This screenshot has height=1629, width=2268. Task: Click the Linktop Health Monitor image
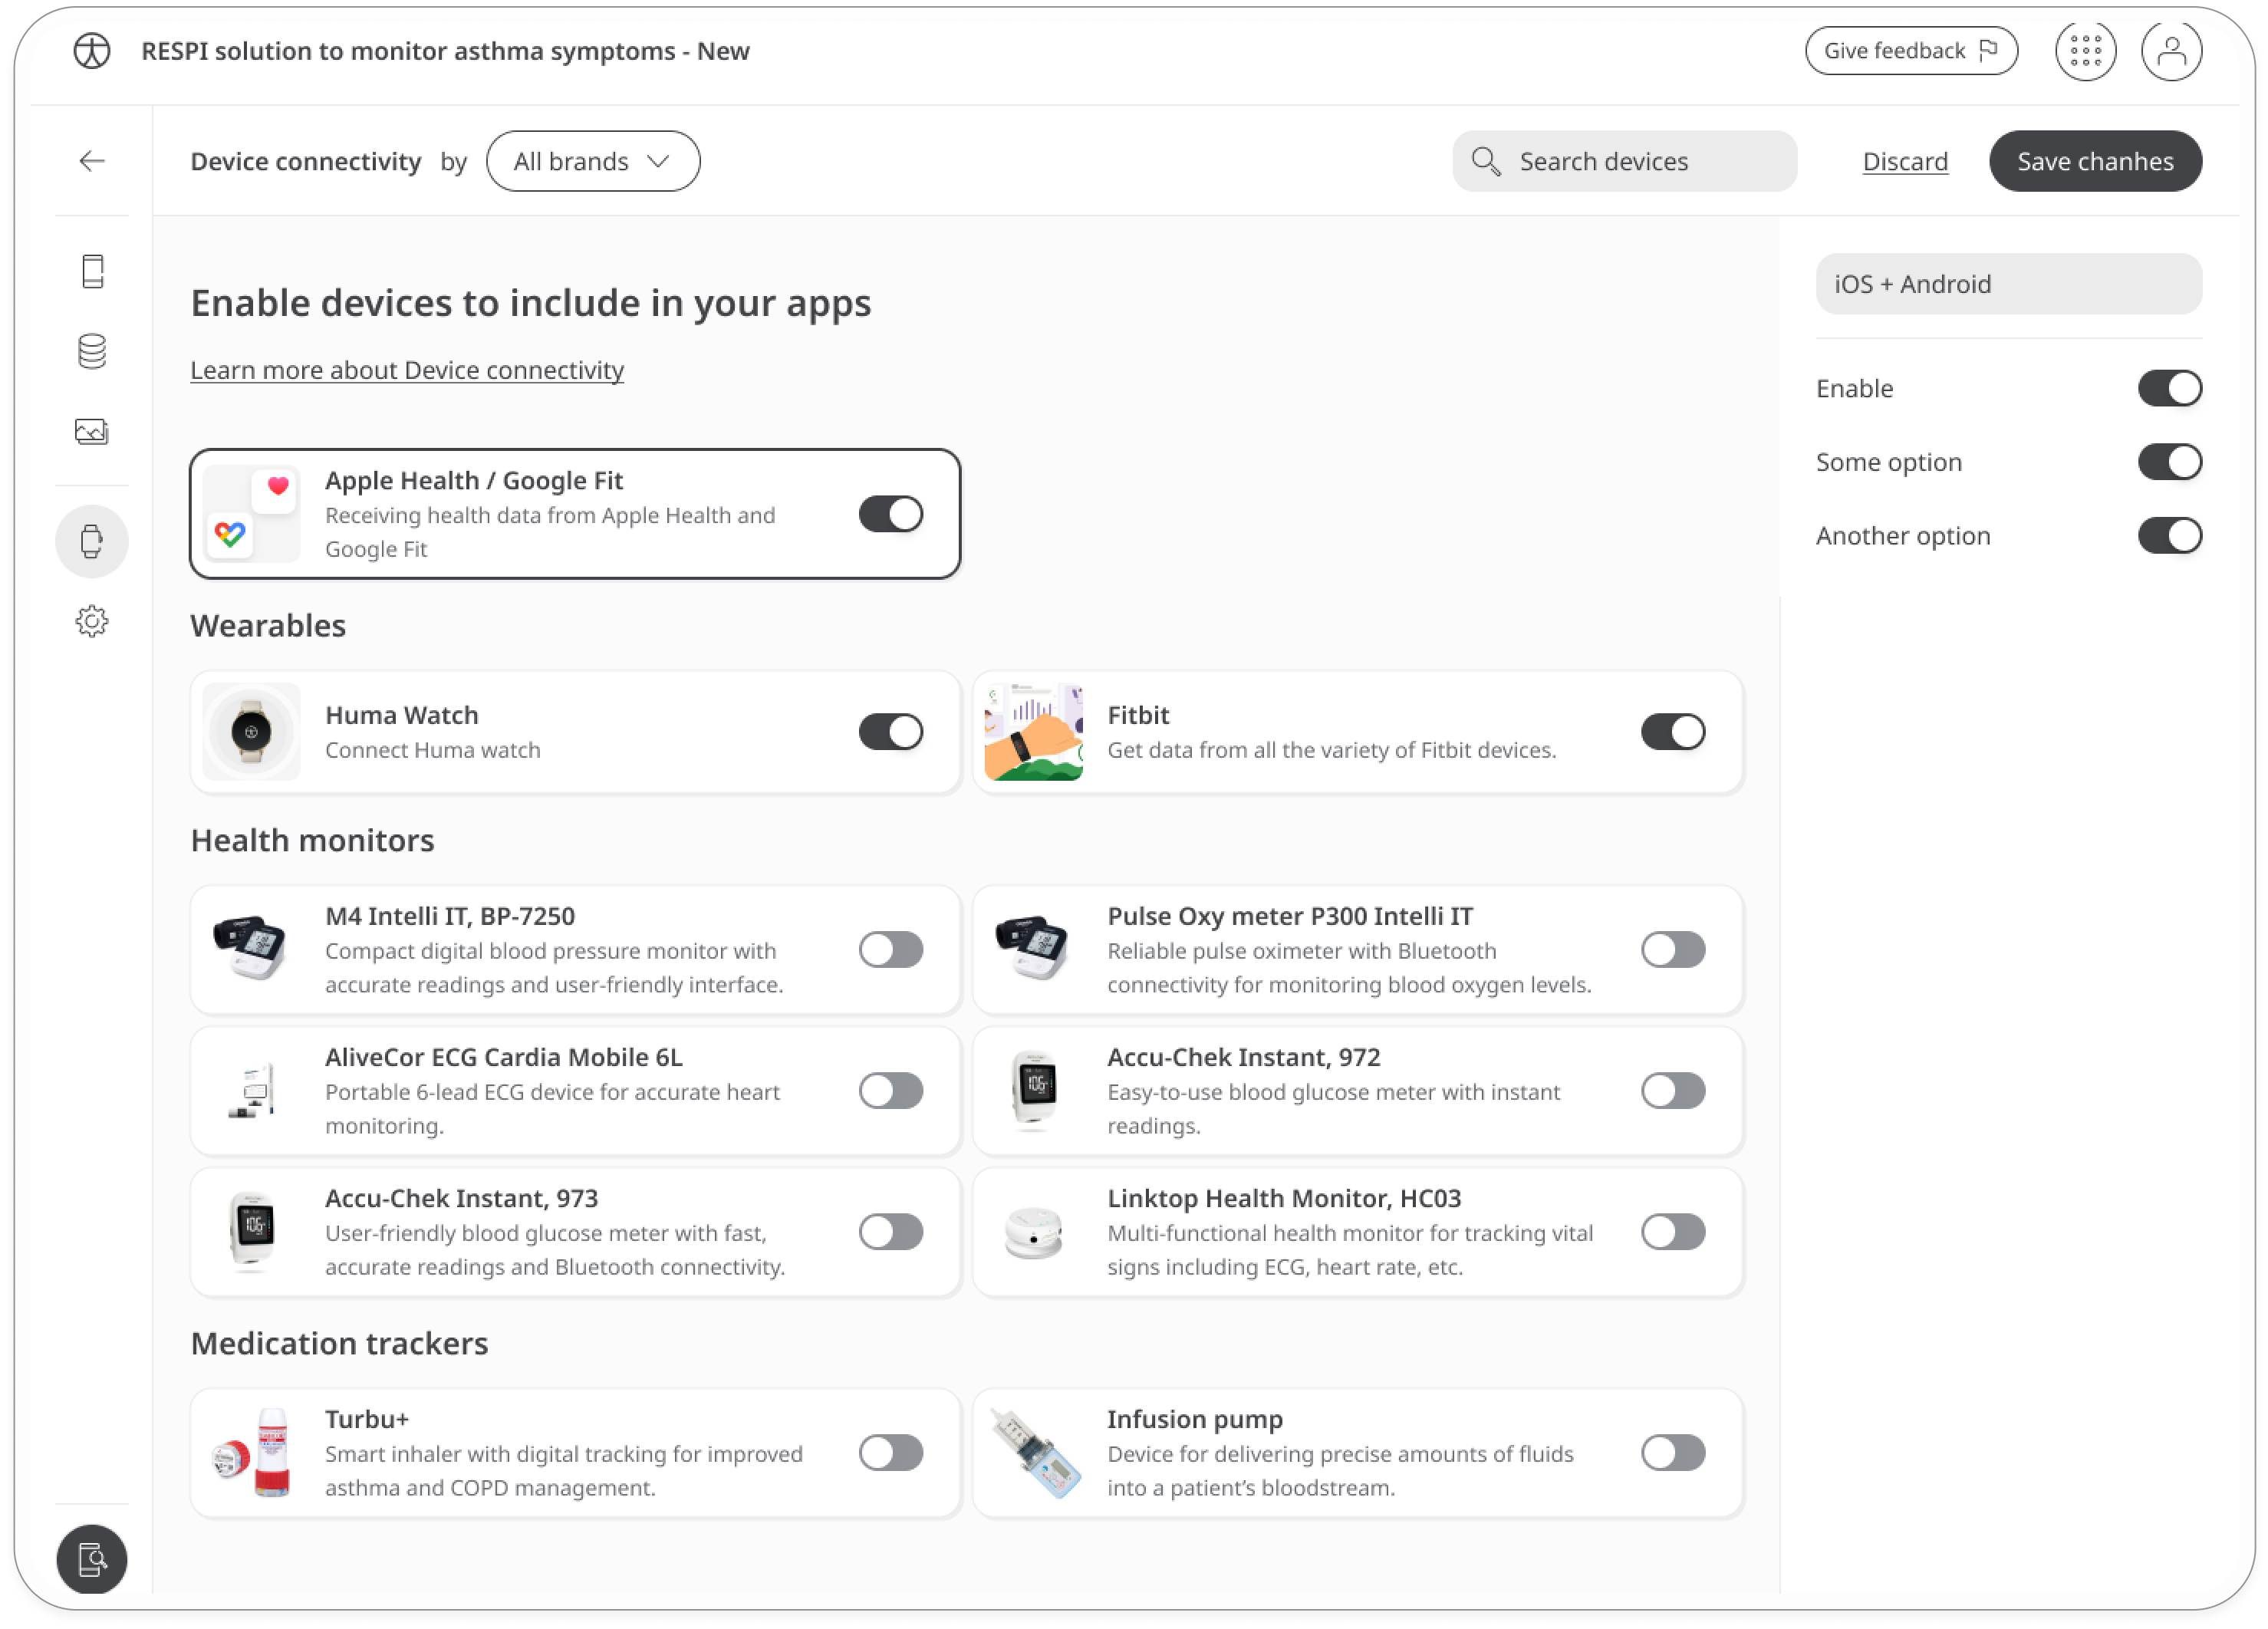click(x=1033, y=1231)
